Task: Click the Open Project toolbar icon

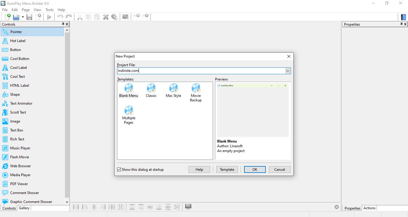Action: (16, 17)
